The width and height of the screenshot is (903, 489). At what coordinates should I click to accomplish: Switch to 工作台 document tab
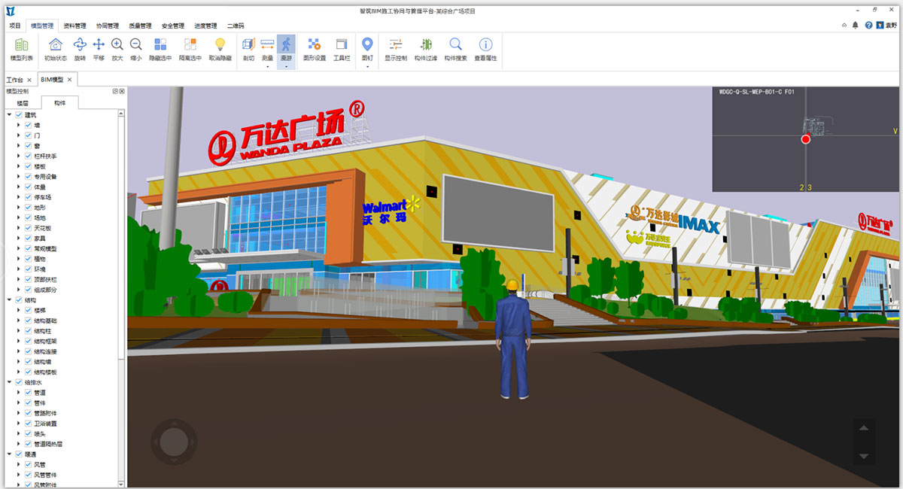tap(14, 80)
